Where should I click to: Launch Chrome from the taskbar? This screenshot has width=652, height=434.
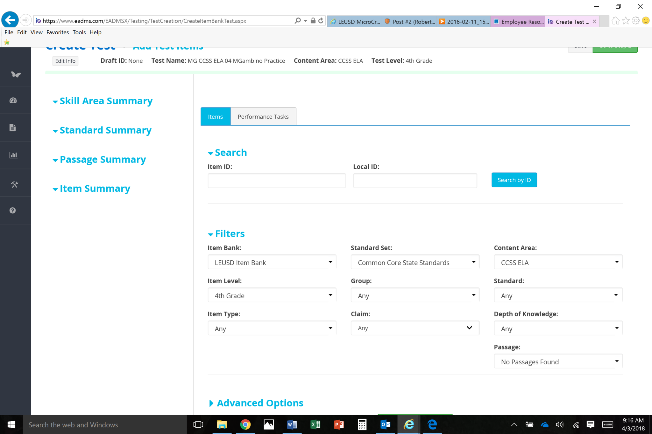[245, 424]
